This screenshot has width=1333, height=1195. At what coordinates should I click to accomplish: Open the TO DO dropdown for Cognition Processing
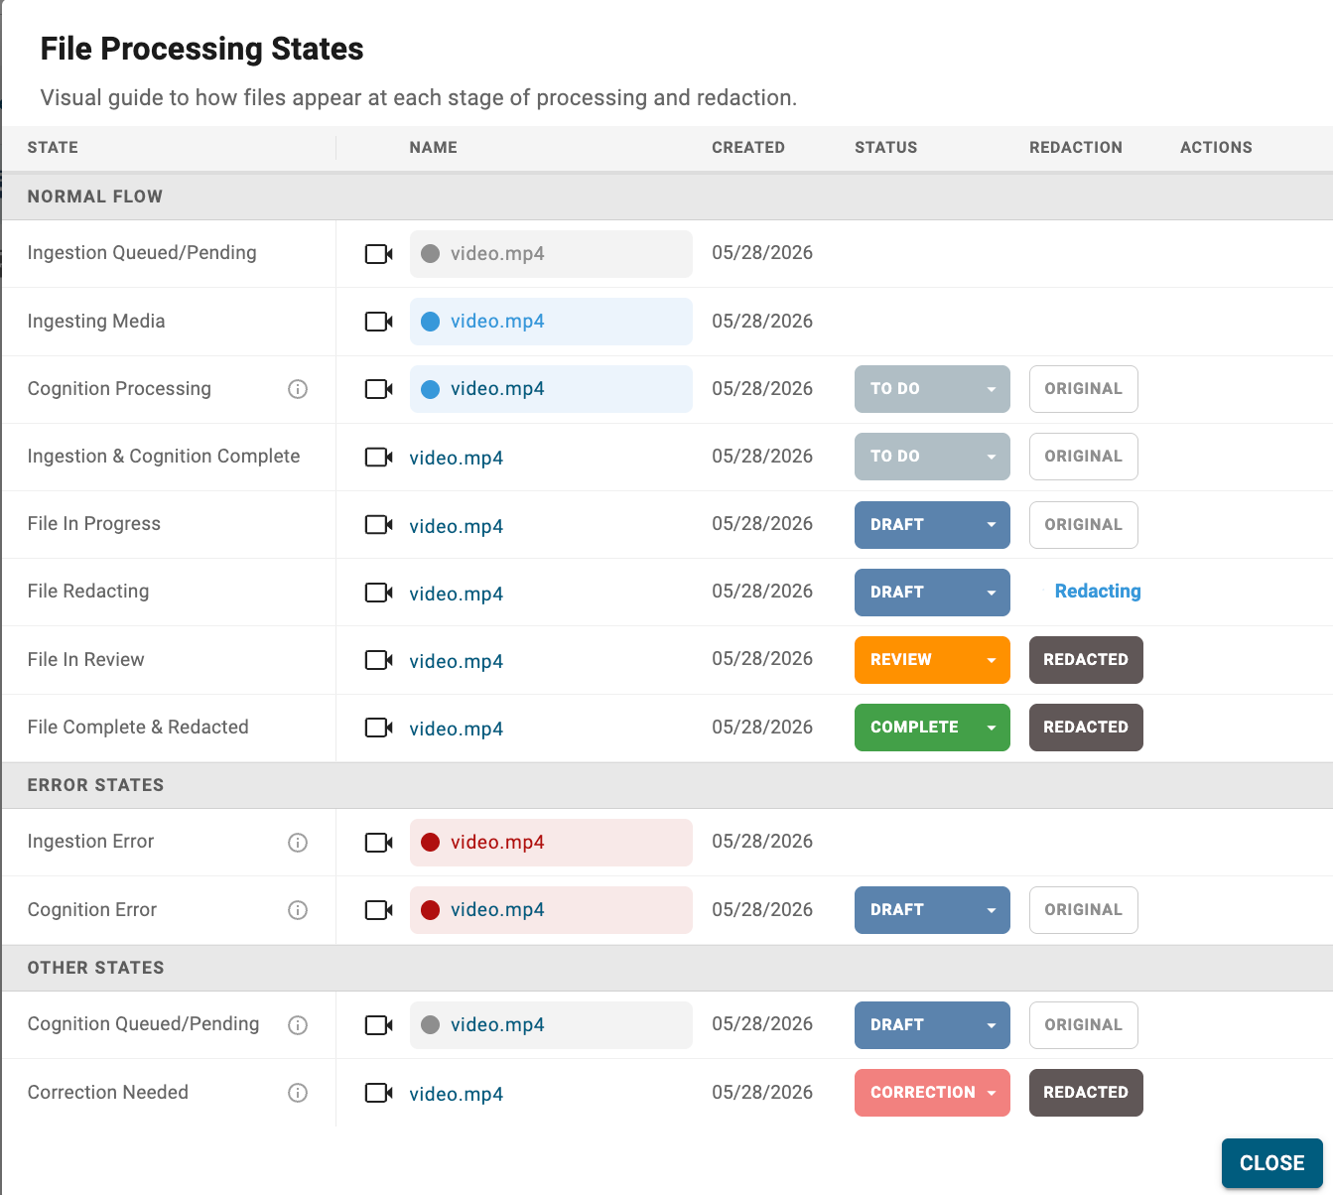[932, 389]
